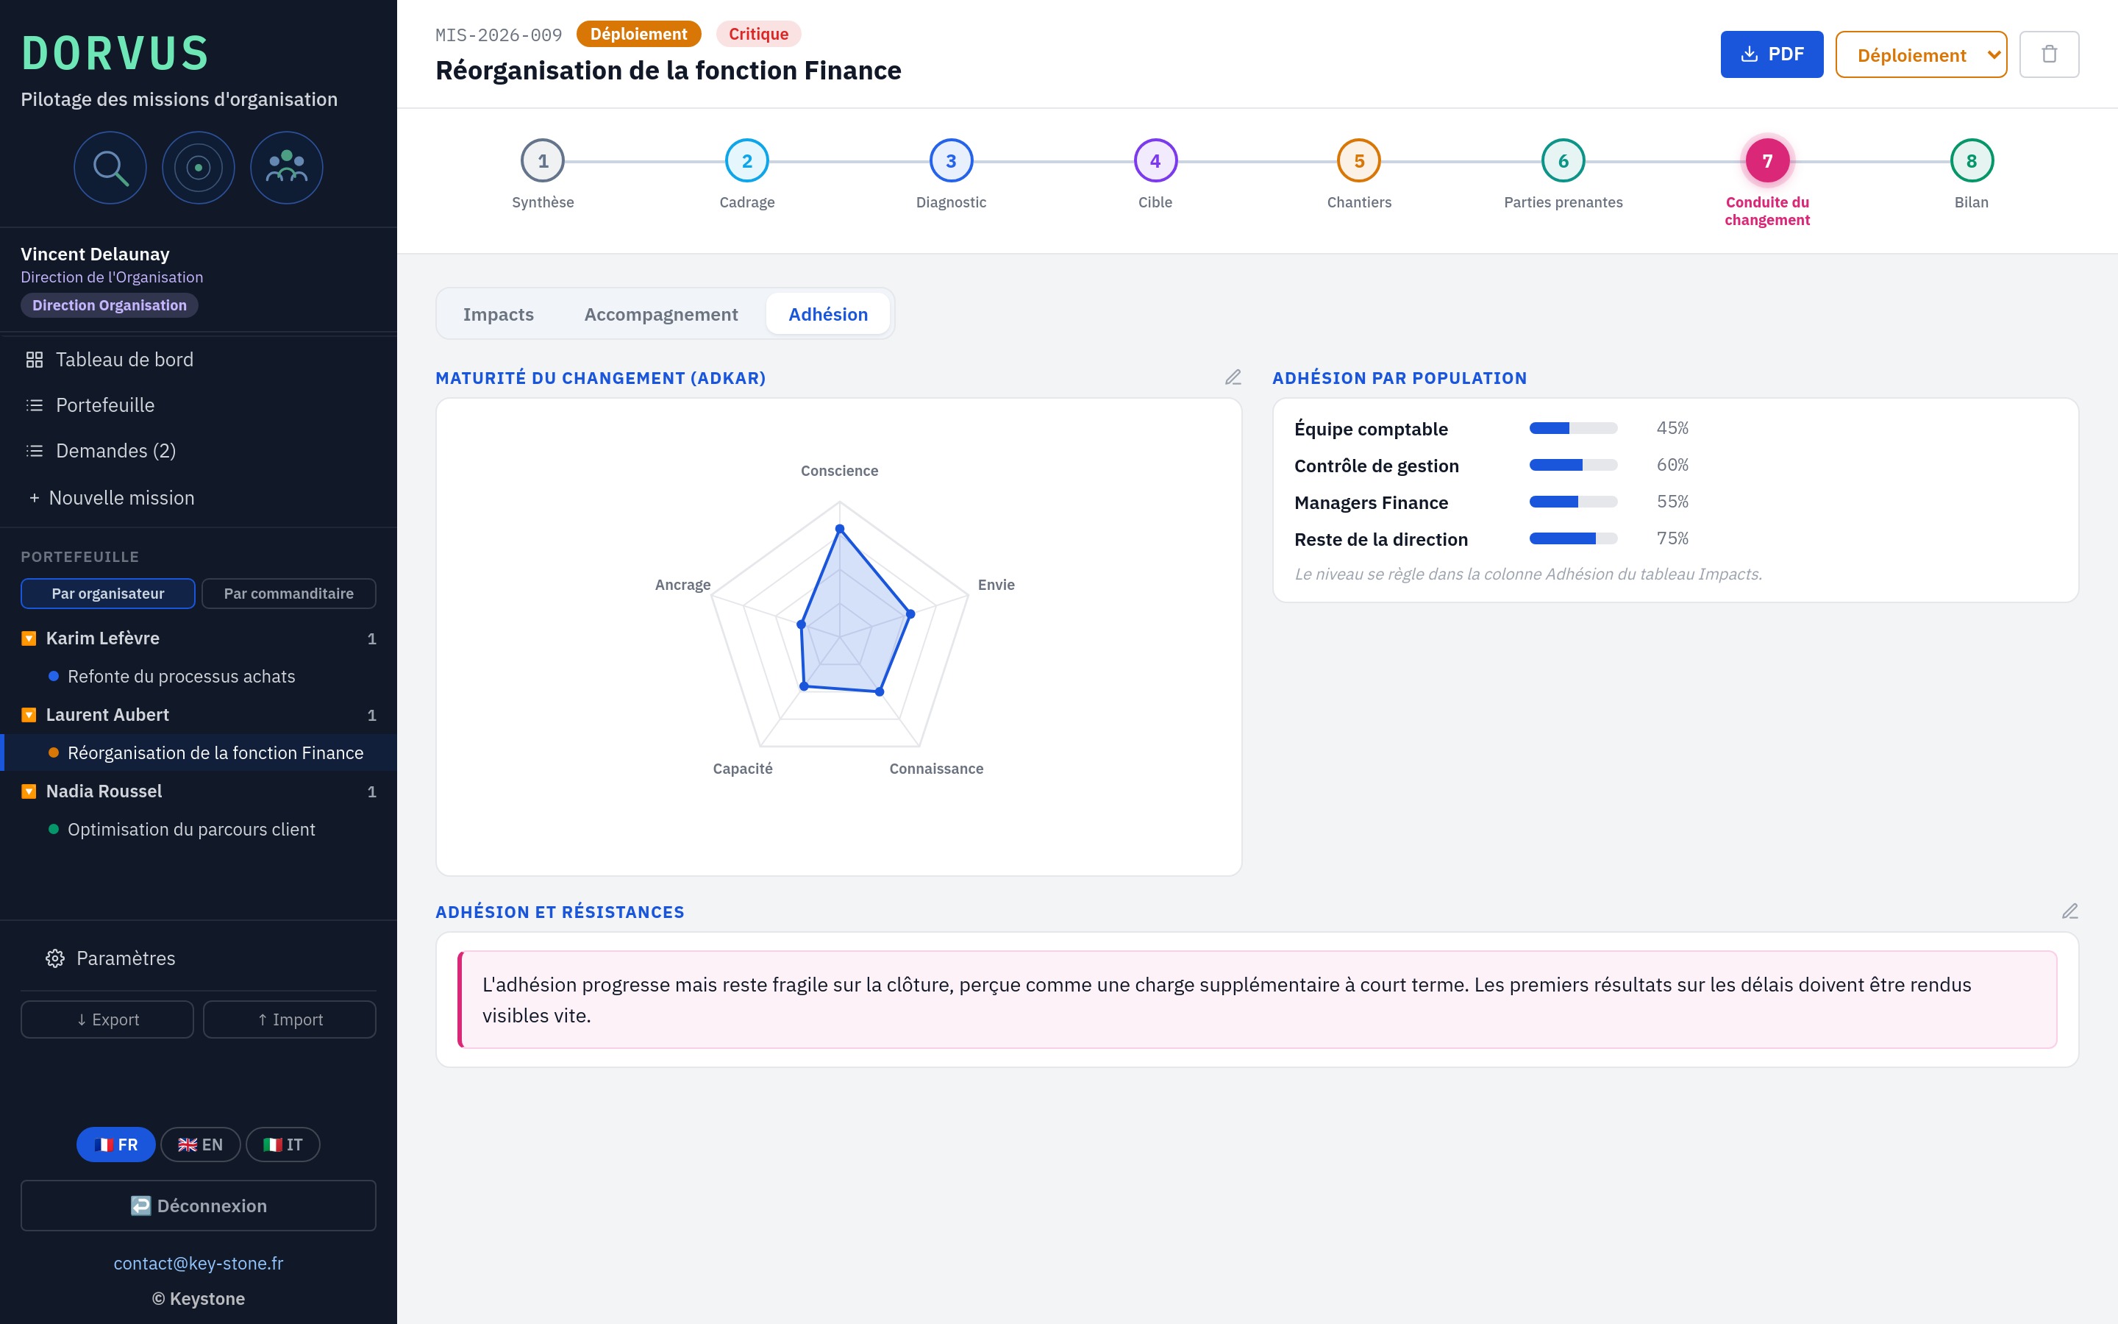The width and height of the screenshot is (2118, 1324).
Task: Switch portfolio view to Par organisateur
Action: tap(107, 593)
